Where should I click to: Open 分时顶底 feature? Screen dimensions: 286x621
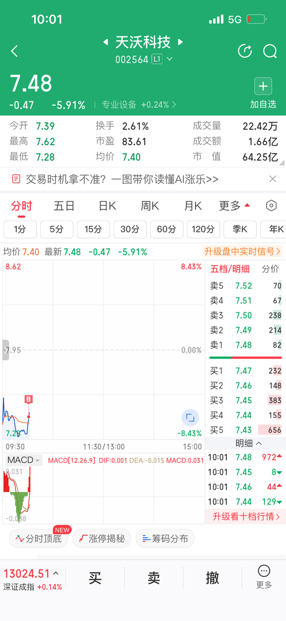[x=39, y=538]
